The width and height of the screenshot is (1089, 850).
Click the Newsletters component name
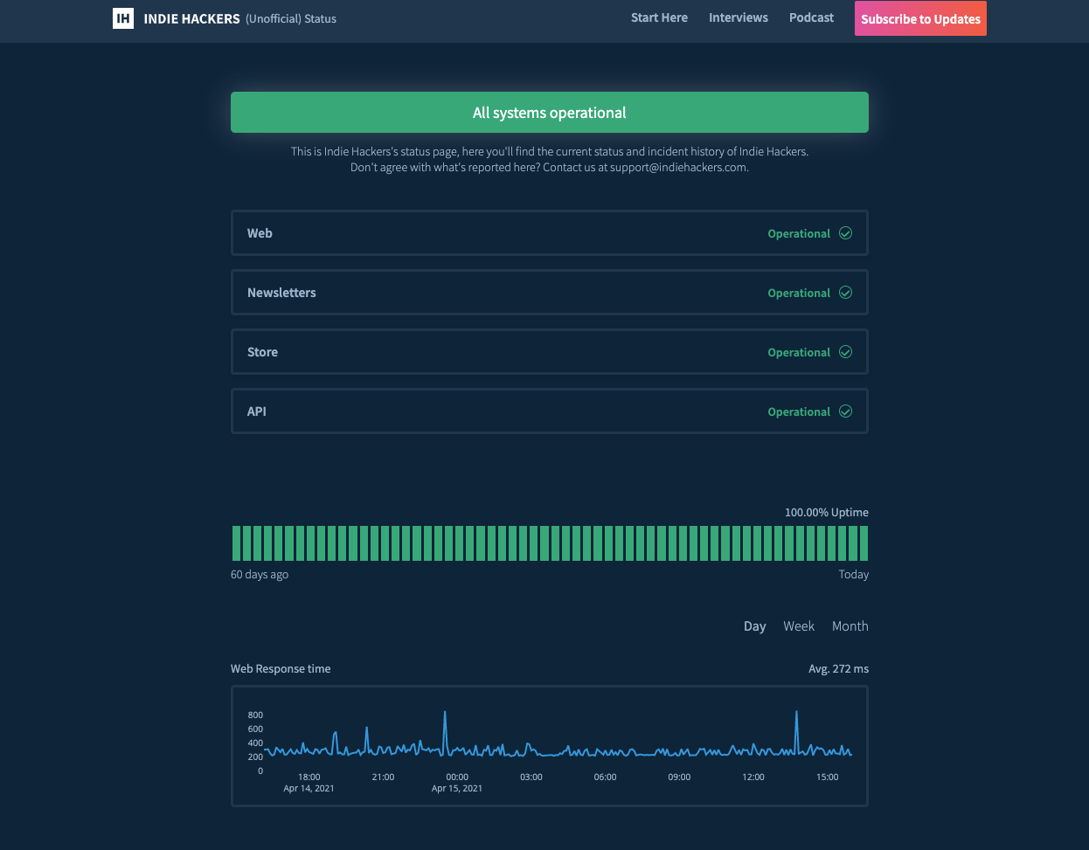[x=281, y=293]
